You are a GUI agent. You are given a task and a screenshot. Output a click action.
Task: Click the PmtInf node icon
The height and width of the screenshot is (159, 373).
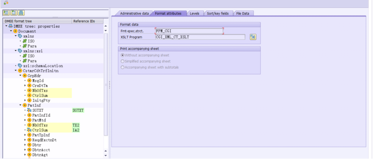click(x=24, y=105)
